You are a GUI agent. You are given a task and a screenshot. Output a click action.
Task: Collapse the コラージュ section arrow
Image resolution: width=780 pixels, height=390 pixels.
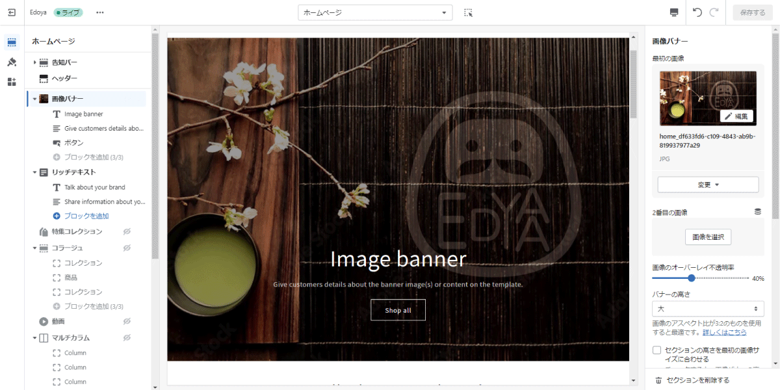click(34, 248)
